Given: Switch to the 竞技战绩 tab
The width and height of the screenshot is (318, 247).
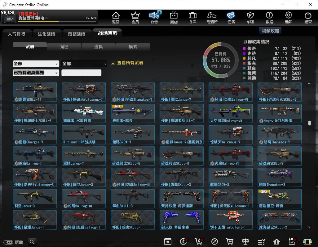Looking at the screenshot, I should click(x=77, y=34).
